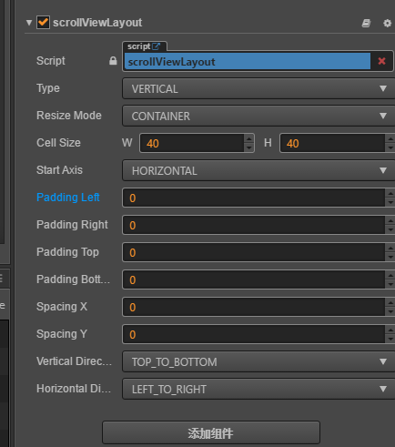Click the Spacing Y value field

click(x=254, y=334)
